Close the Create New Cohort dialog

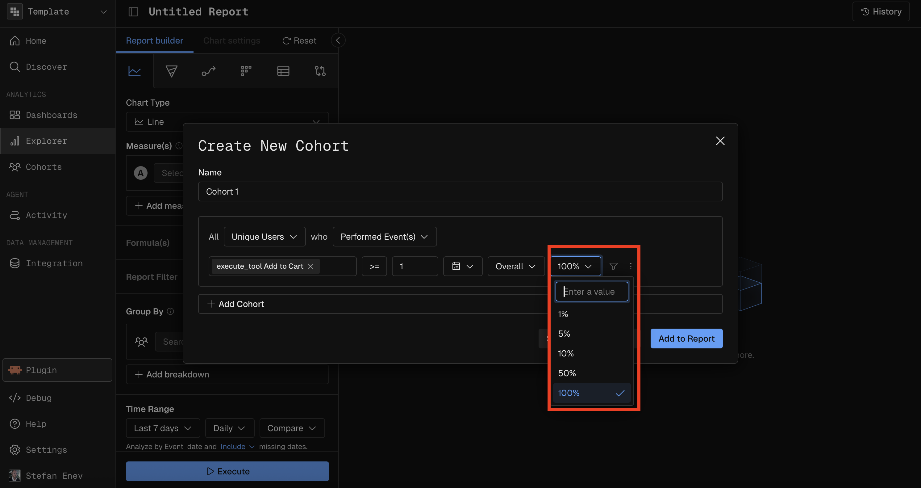tap(720, 141)
